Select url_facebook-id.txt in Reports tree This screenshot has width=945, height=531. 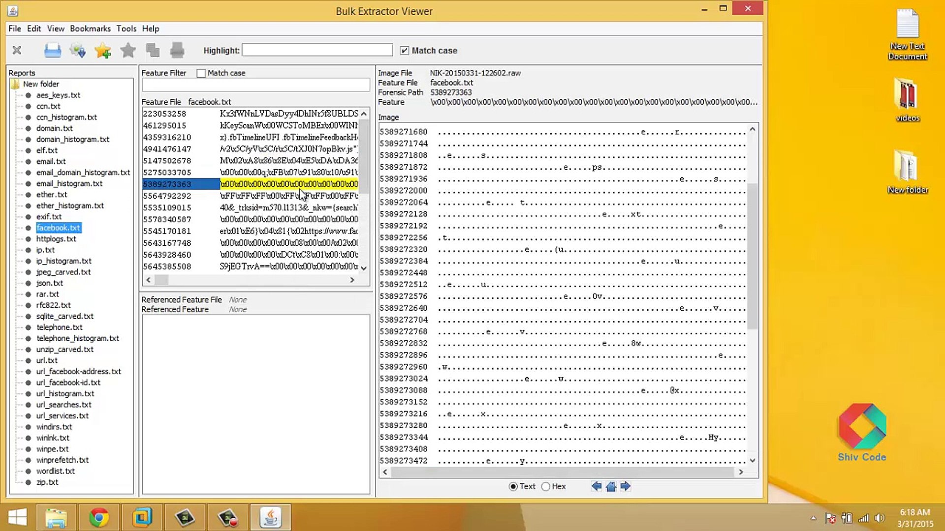tap(68, 383)
